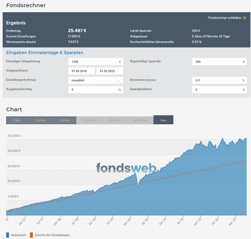
Task: Toggle the orange Summe der Einzahlungen swatch
Action: pos(31,235)
